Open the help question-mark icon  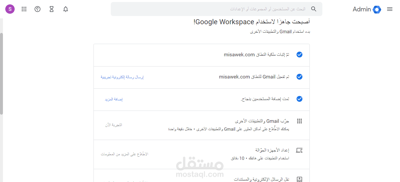pos(38,9)
